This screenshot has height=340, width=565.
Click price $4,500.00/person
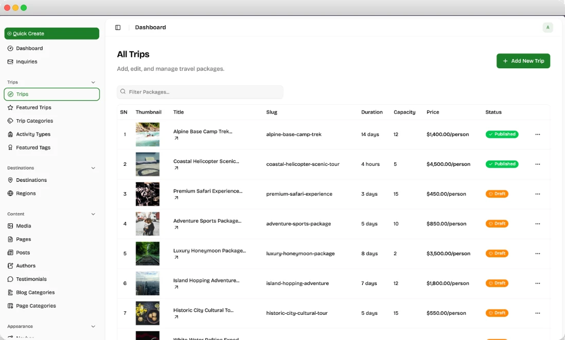click(448, 164)
